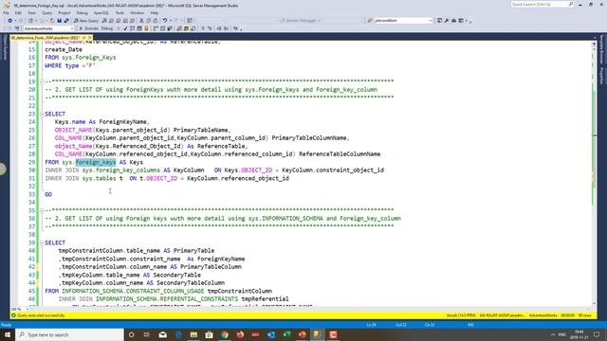Click the highlighted foreign_keys text on line 29
The image size is (607, 341).
coord(96,162)
